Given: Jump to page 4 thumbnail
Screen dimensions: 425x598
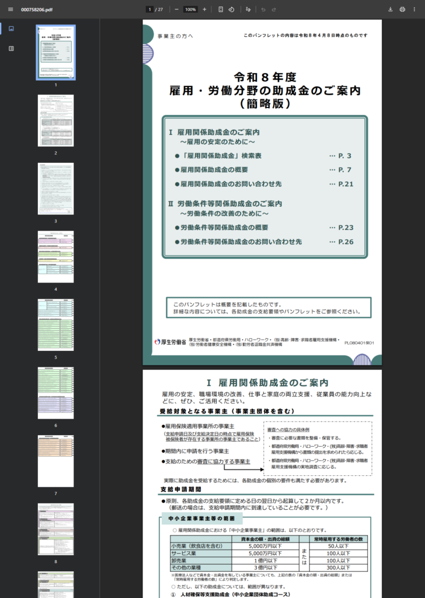Looking at the screenshot, I should (x=55, y=257).
